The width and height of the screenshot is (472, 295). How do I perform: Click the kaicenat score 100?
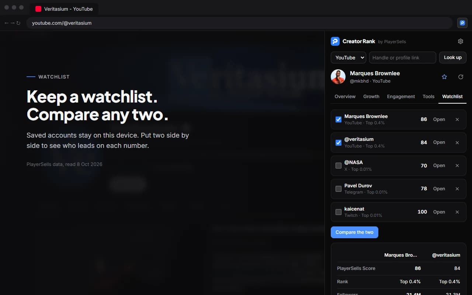422,212
